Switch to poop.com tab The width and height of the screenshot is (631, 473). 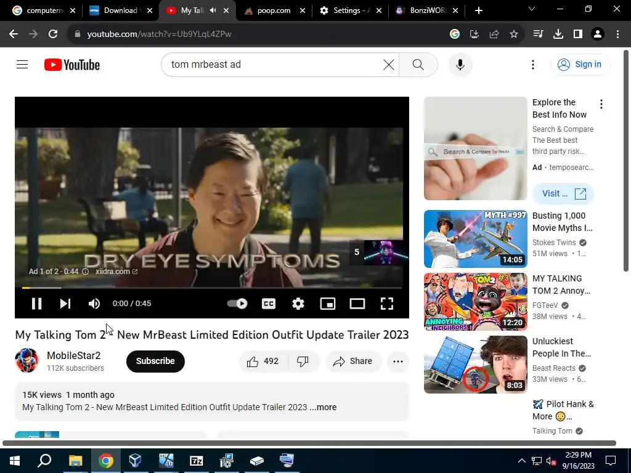point(274,10)
